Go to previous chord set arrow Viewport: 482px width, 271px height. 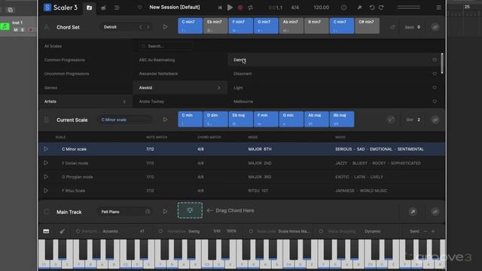[141, 27]
